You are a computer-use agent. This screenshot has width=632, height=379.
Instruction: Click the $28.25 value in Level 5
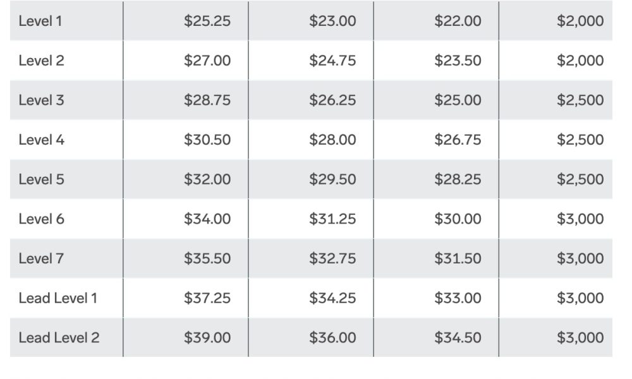[x=458, y=179]
